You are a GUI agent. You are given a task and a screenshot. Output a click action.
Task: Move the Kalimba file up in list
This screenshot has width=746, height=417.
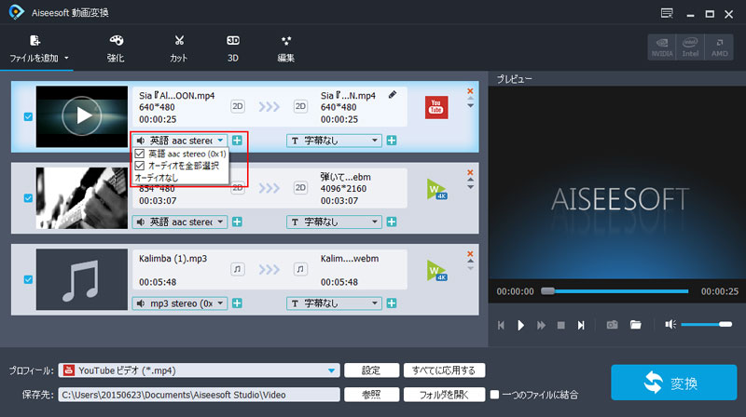point(470,262)
